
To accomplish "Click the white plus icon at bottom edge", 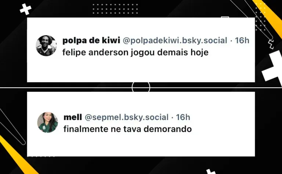I will click(x=210, y=171).
